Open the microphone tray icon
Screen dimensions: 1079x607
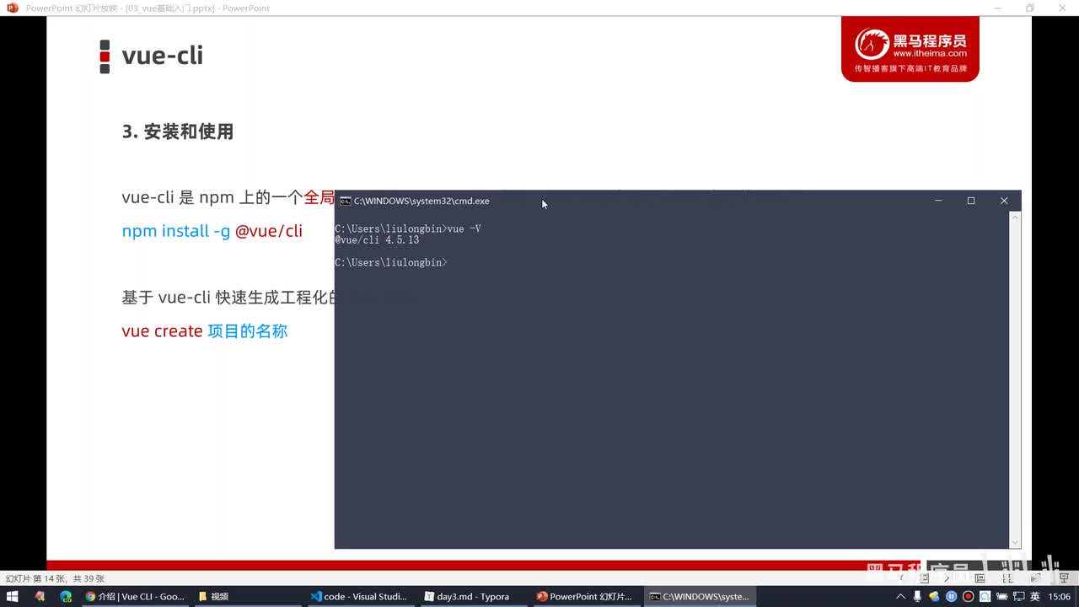(917, 596)
